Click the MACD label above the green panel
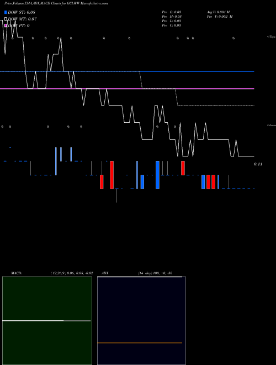 pos(17,273)
